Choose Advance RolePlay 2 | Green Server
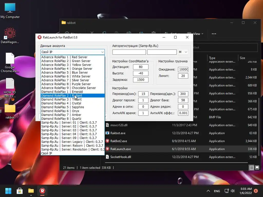This screenshot has height=197, width=263. click(x=73, y=61)
